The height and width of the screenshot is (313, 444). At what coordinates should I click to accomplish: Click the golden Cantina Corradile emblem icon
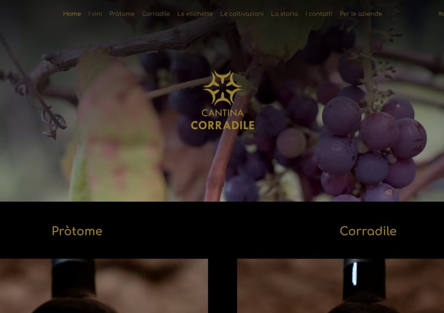222,88
